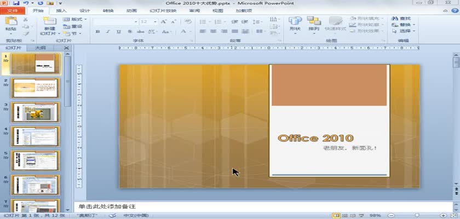
Task: Click the Redo icon in quick access toolbar
Action: 41,3
